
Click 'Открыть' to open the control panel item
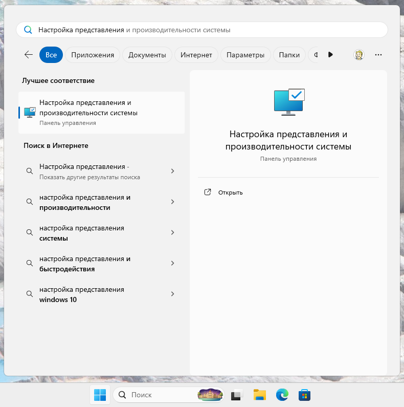pos(230,192)
